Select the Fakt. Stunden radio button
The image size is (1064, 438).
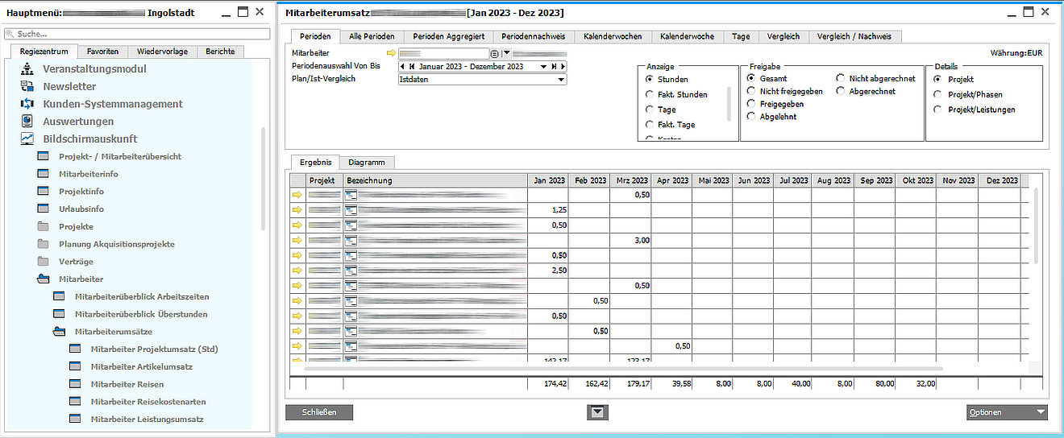pos(650,95)
